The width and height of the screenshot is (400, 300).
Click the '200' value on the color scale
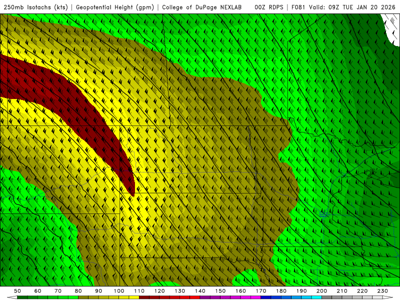point(321,291)
